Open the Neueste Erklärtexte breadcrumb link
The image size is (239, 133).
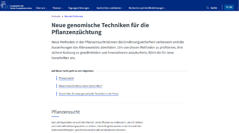[x=74, y=16]
